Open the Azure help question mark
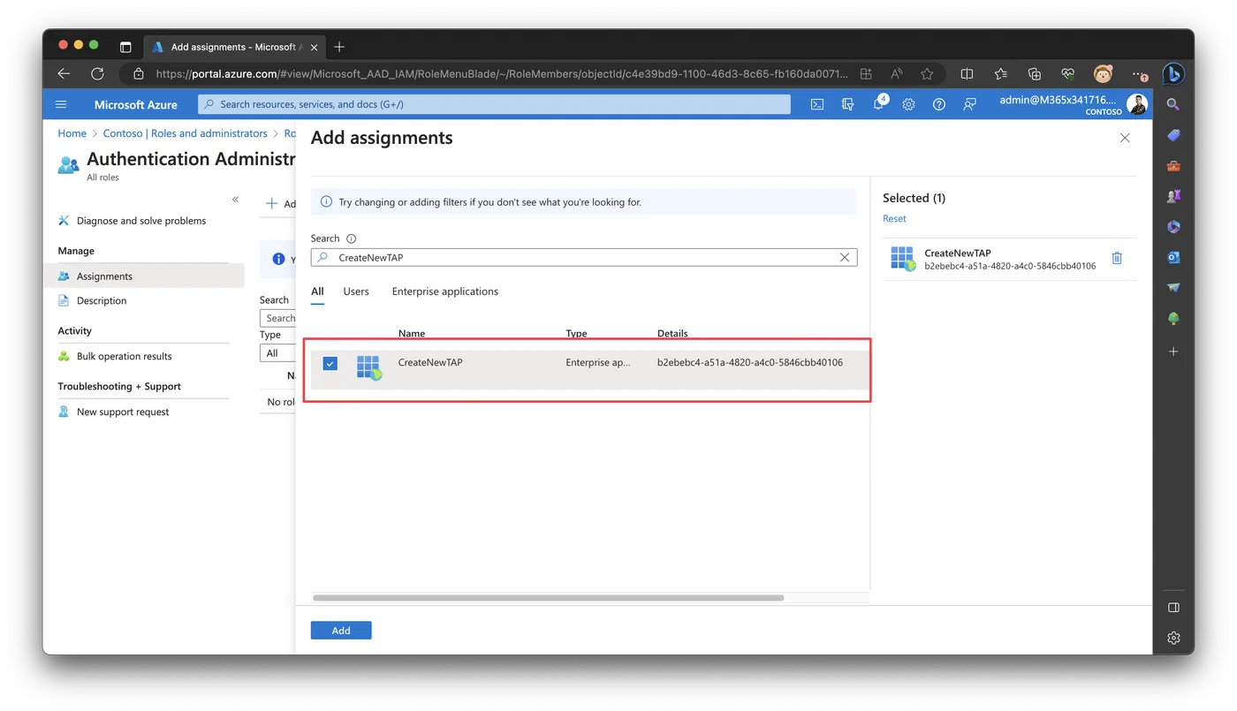Screen dimensions: 1237x711 tap(939, 104)
